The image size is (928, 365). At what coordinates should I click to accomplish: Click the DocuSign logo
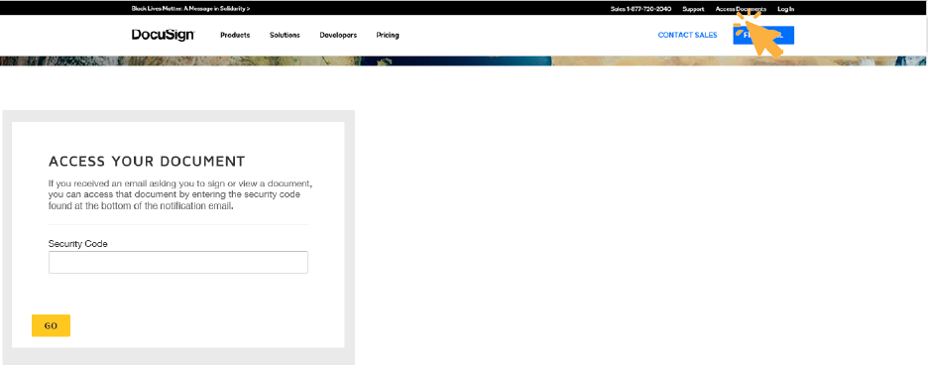point(163,35)
